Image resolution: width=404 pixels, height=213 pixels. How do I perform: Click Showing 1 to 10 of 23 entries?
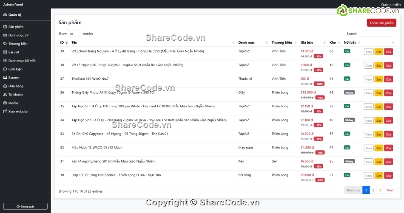point(80,191)
